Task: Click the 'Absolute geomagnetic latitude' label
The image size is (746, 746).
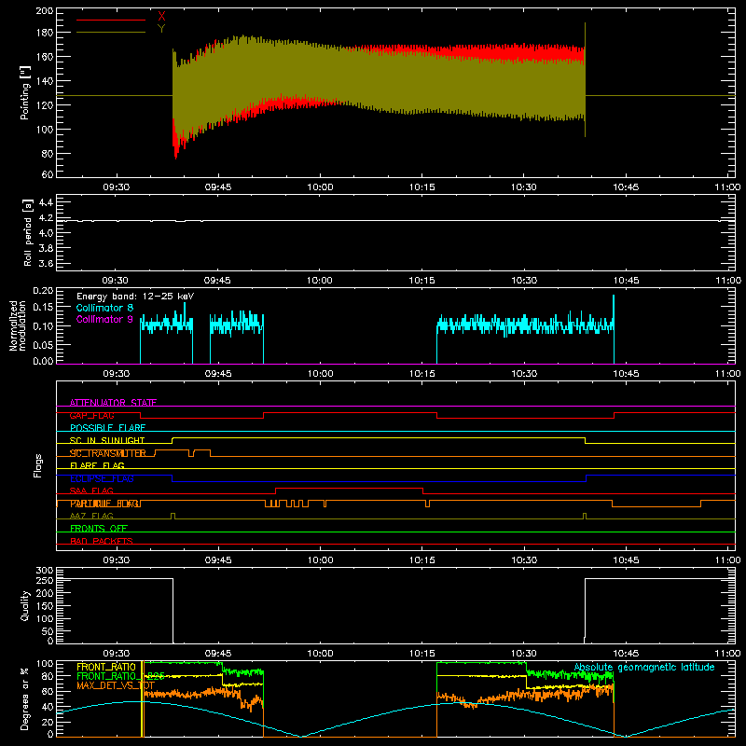Action: (x=644, y=667)
